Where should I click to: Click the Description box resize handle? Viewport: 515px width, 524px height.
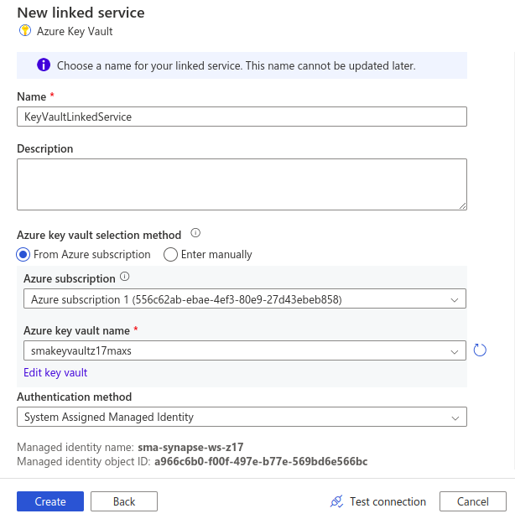click(462, 205)
